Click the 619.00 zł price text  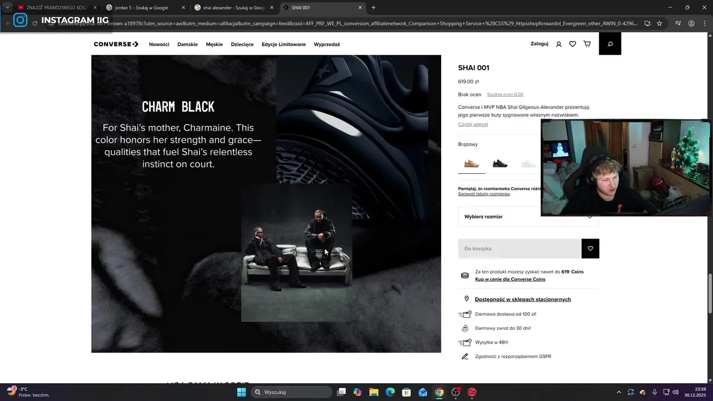(x=468, y=82)
